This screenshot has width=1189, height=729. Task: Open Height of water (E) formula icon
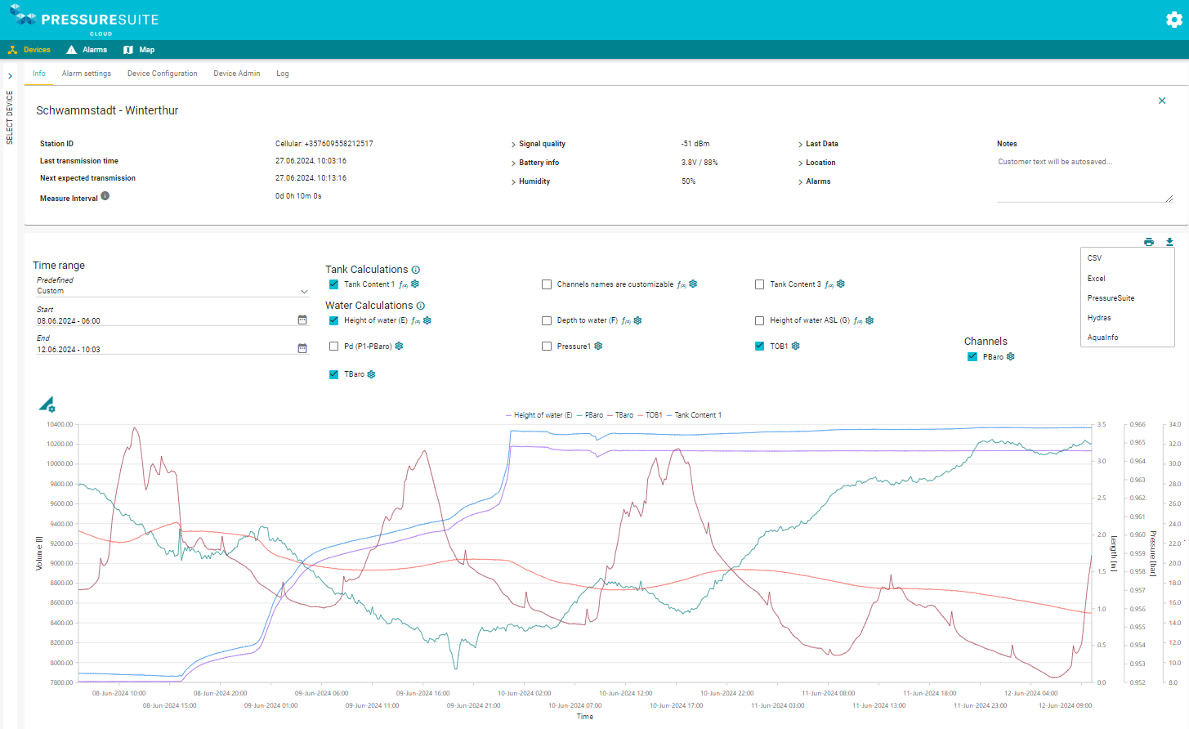coord(416,320)
